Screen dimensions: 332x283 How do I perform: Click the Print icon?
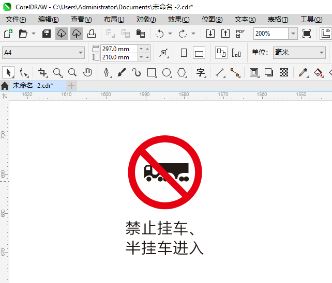92,34
